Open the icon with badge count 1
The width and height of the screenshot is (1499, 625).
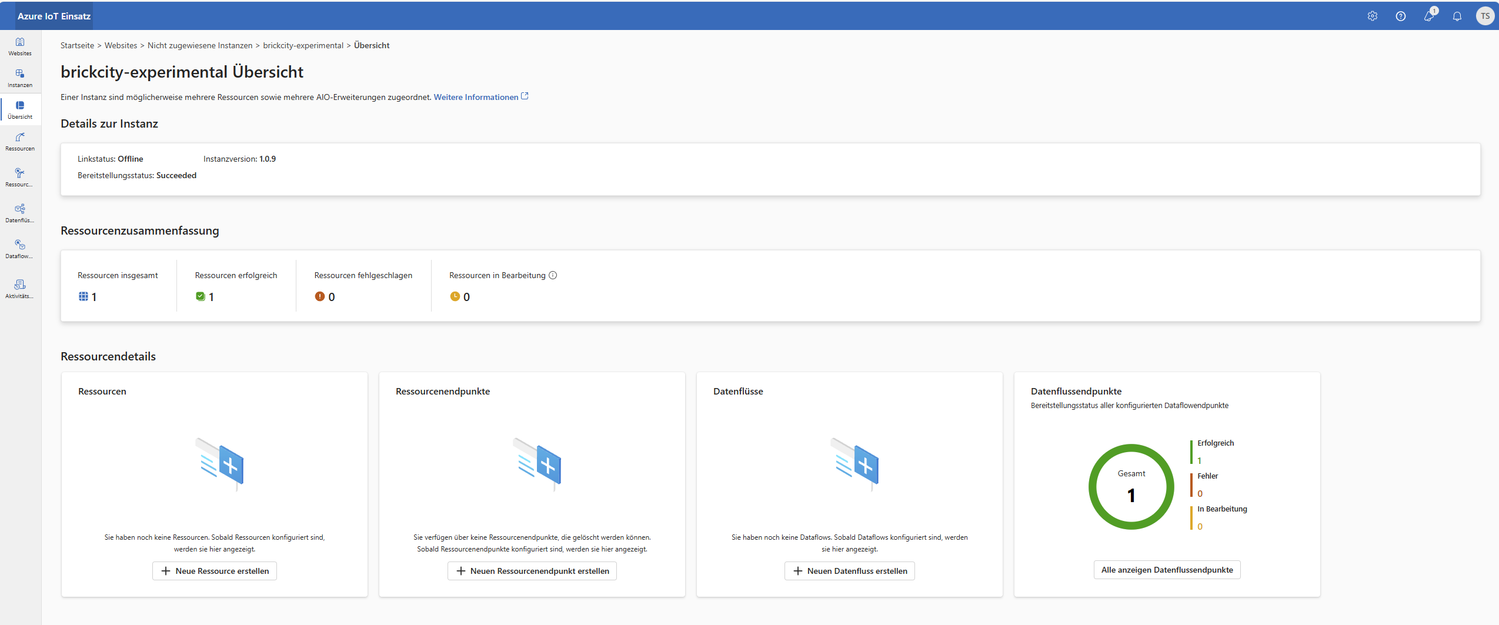click(1429, 16)
